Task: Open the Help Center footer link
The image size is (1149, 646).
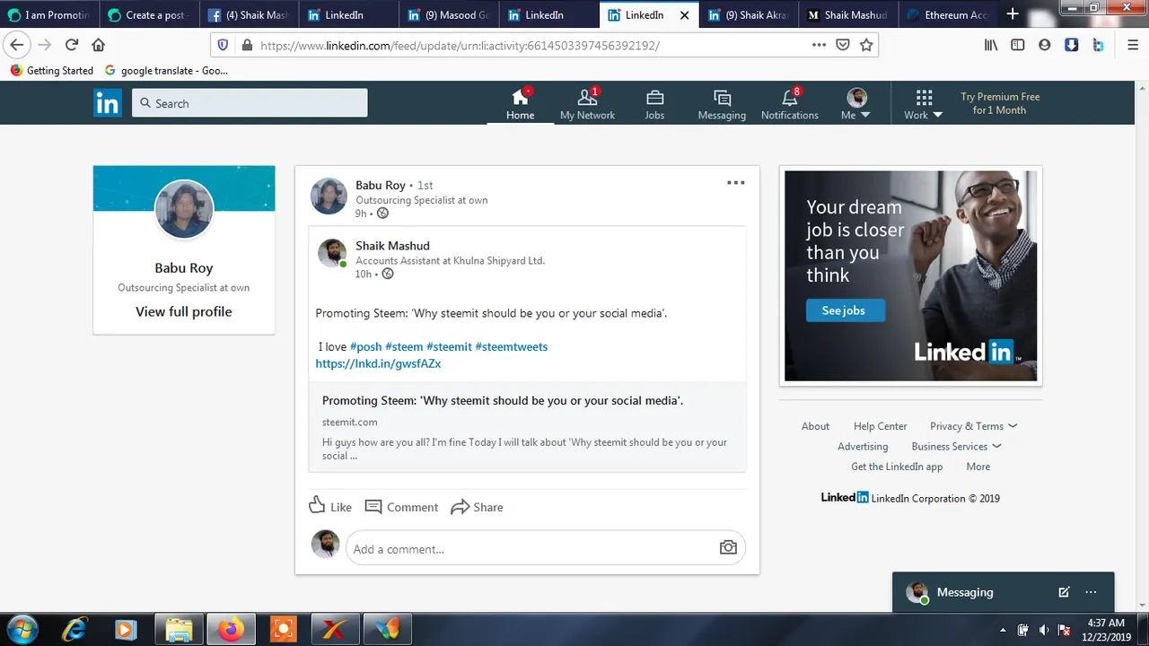Action: 880,426
